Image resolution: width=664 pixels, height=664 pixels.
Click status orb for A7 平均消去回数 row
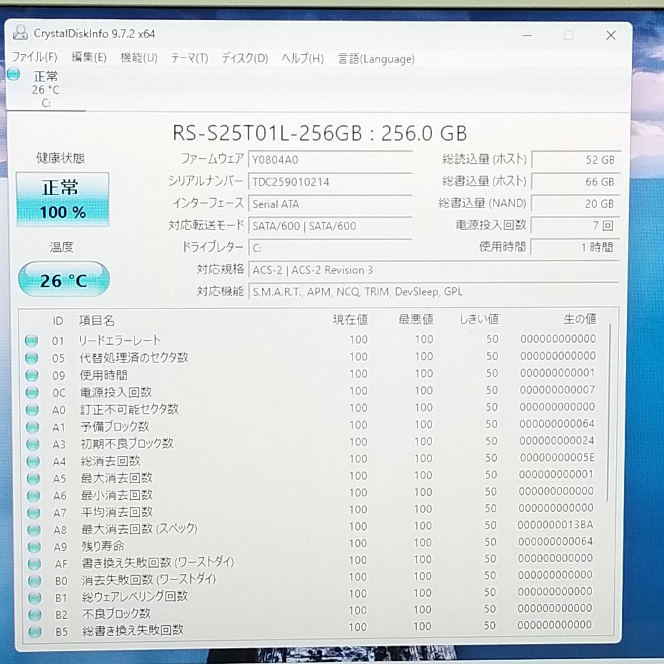point(34,512)
